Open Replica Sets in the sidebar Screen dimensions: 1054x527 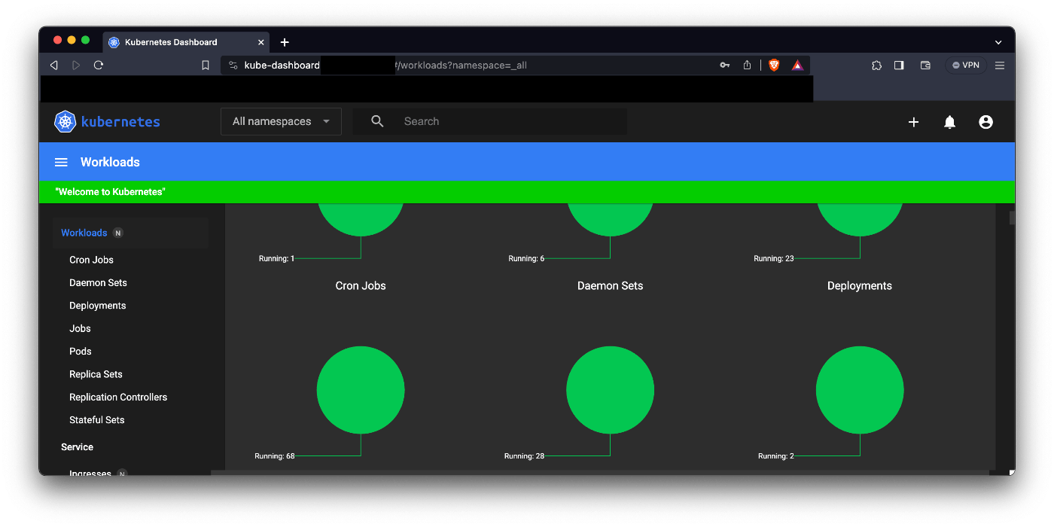[x=96, y=374]
